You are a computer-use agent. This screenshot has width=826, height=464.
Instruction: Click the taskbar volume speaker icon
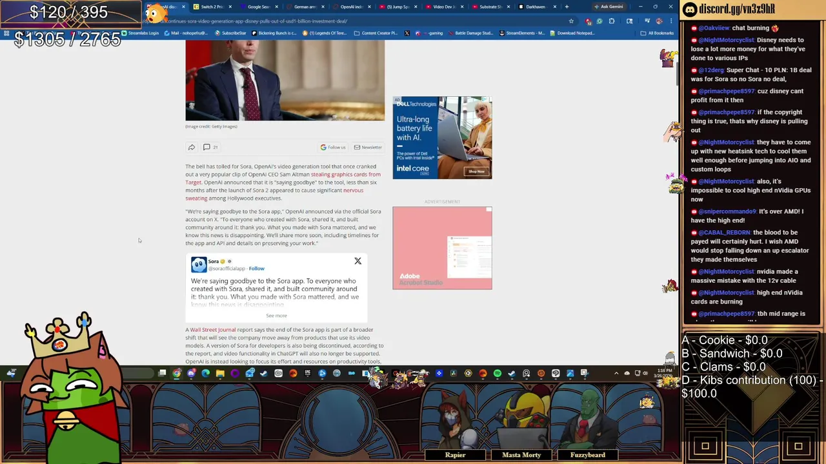(x=645, y=373)
